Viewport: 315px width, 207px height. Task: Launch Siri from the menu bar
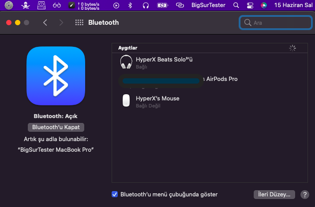(x=264, y=5)
